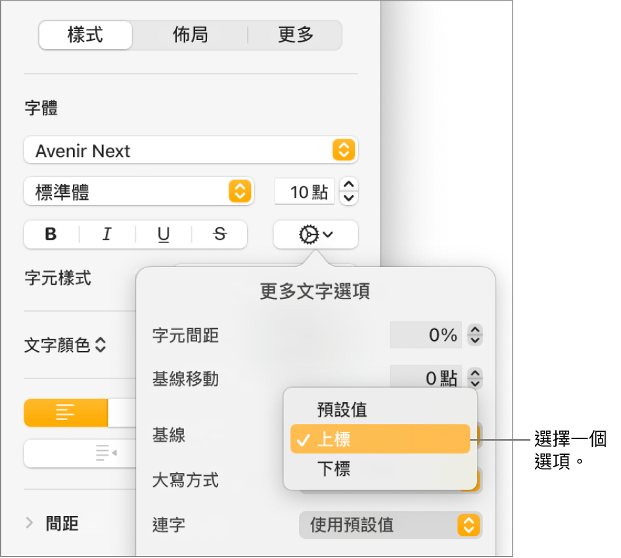This screenshot has height=558, width=621.
Task: Open the gear advanced text options button
Action: (x=315, y=235)
